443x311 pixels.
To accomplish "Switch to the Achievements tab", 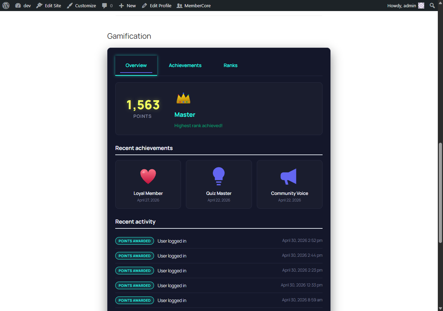I will [185, 65].
